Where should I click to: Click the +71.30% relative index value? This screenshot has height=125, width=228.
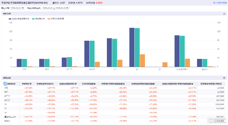pyautogui.click(x=123, y=104)
